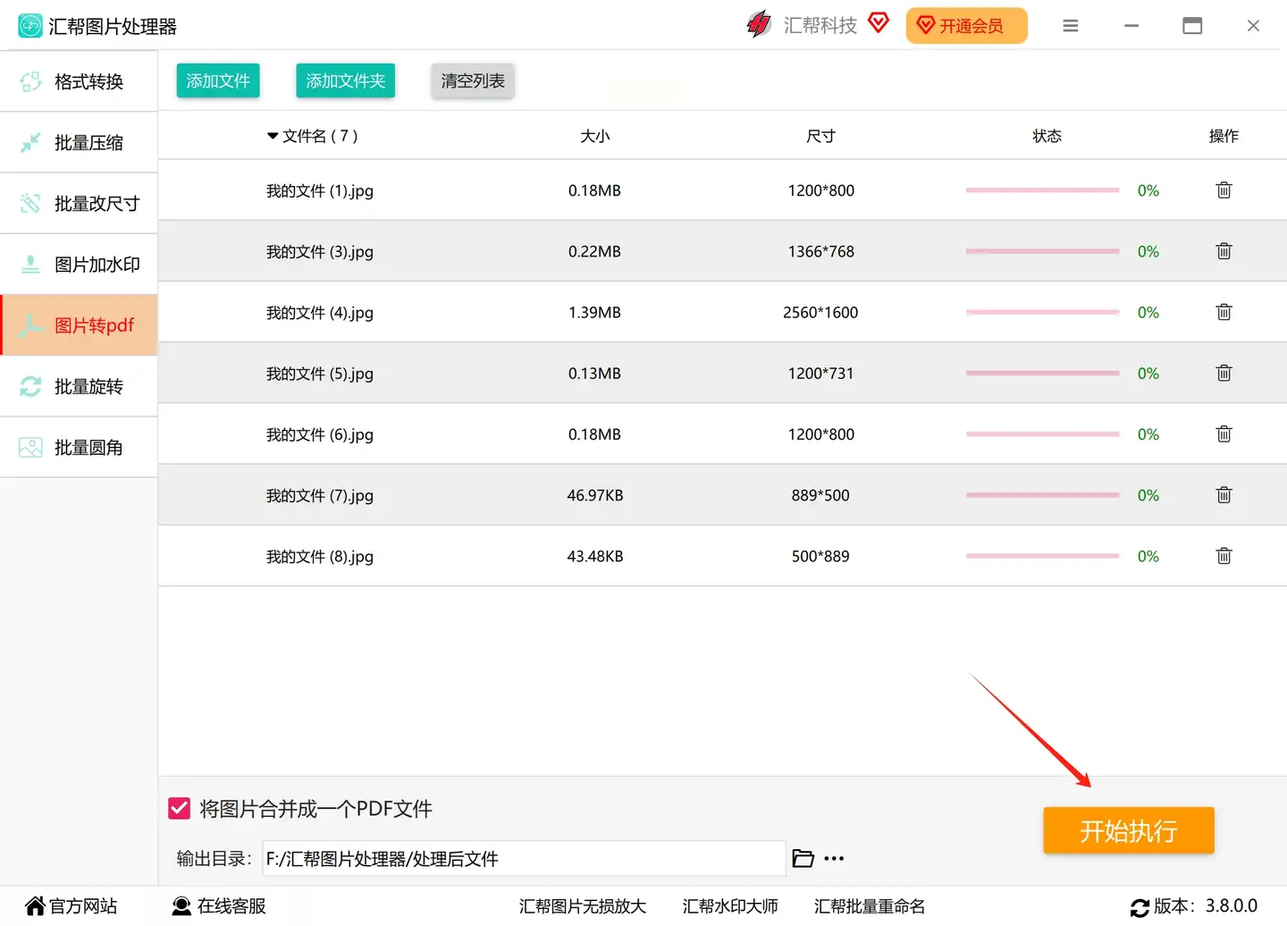The height and width of the screenshot is (926, 1287).
Task: Sort by the 文件名 column arrow
Action: pyautogui.click(x=273, y=136)
